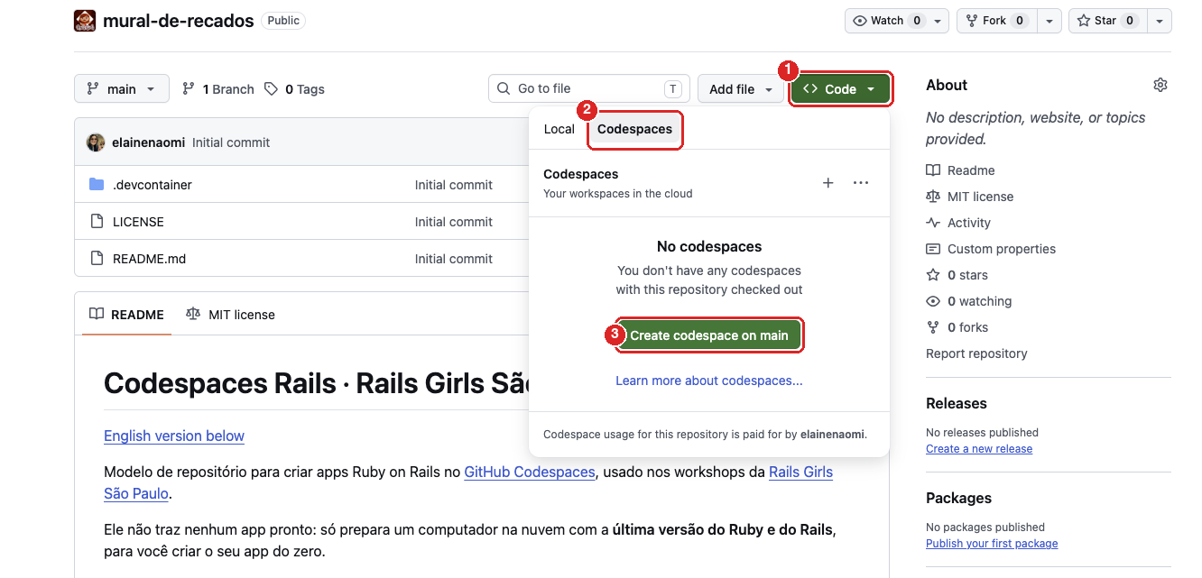Click the English version below link

point(174,436)
